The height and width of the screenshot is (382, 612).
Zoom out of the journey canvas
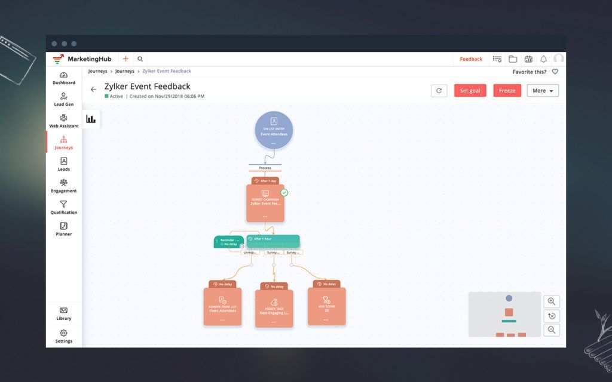pos(552,329)
